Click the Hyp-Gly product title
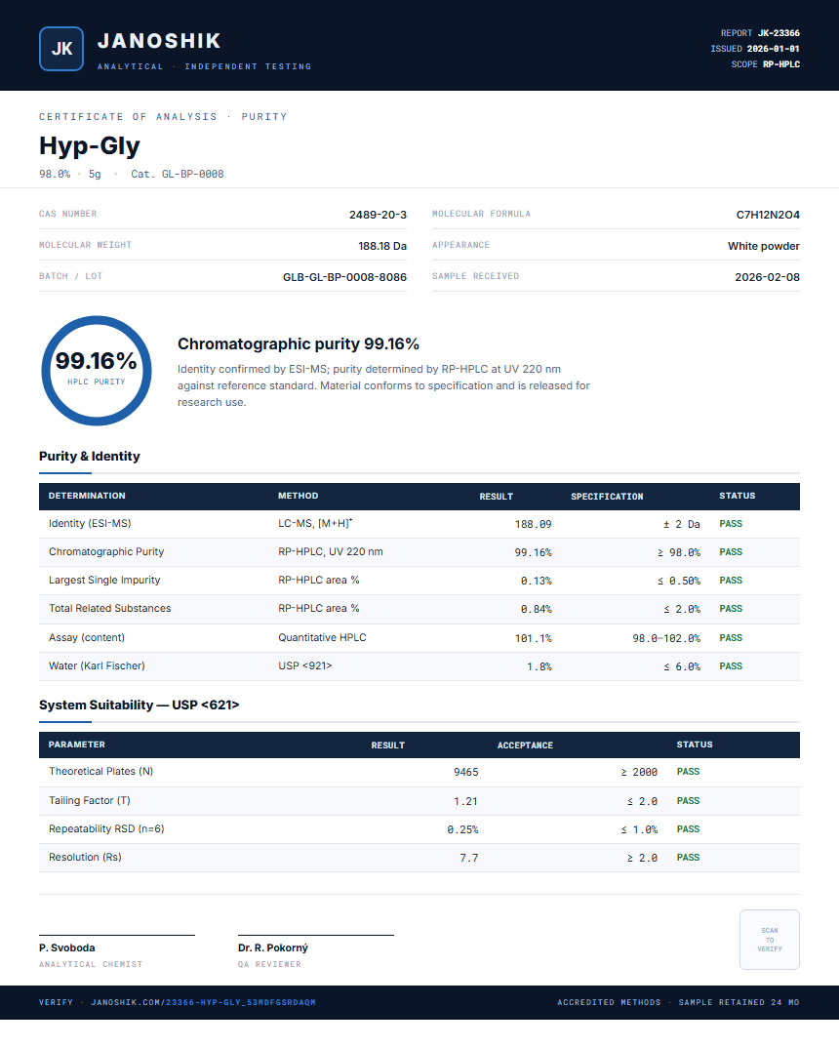The width and height of the screenshot is (839, 1047). pyautogui.click(x=90, y=144)
